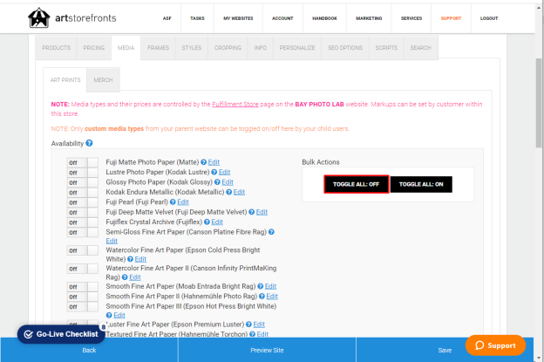
Task: Toggle Smooth Fine Art Paper III switch
Action: click(82, 307)
